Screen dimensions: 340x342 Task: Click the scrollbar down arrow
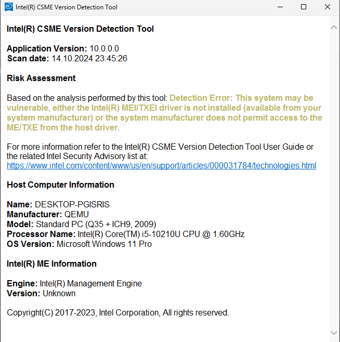(x=334, y=333)
